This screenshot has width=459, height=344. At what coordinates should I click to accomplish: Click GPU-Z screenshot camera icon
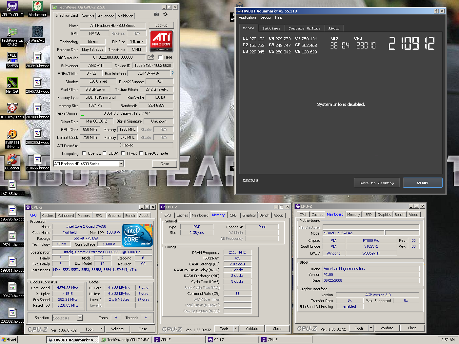(x=157, y=14)
